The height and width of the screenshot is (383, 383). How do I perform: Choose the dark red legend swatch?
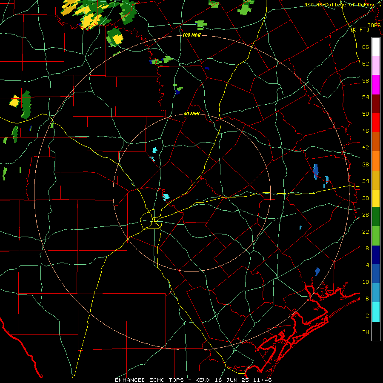pos(376,103)
